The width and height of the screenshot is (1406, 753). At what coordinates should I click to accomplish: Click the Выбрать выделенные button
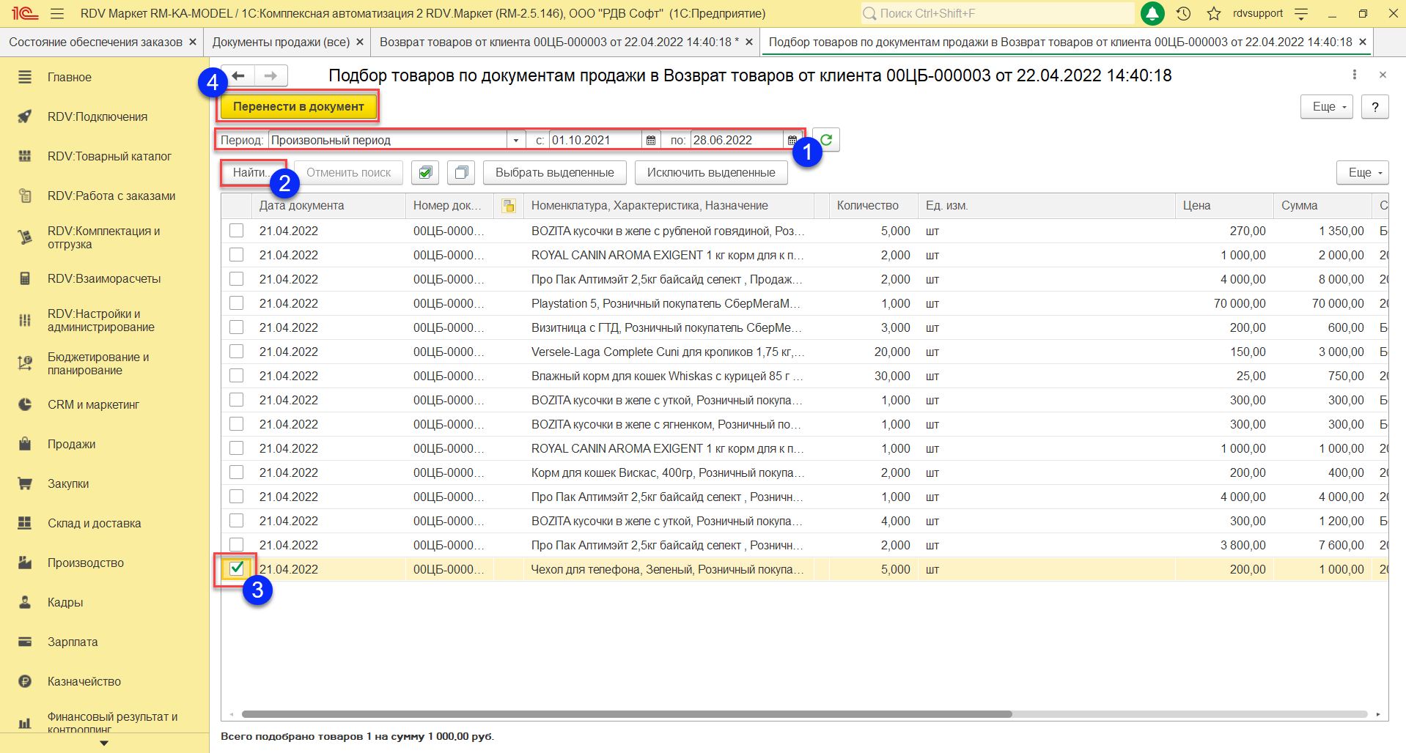click(554, 173)
